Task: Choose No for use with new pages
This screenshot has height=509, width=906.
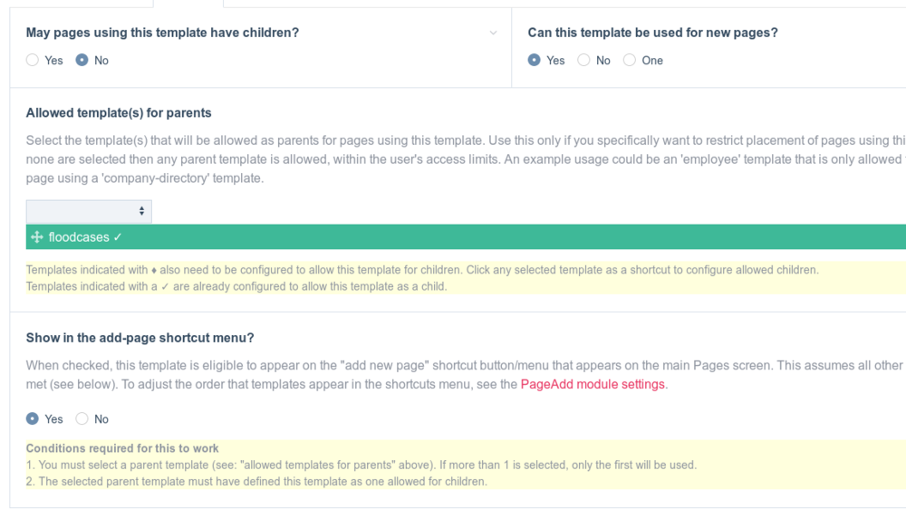Action: click(584, 60)
